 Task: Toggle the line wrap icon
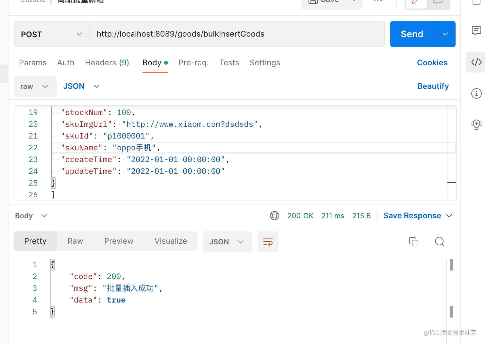tap(268, 242)
